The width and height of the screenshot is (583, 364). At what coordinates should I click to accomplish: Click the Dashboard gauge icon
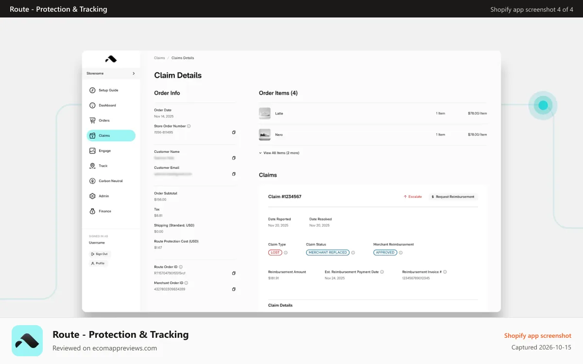(x=92, y=105)
